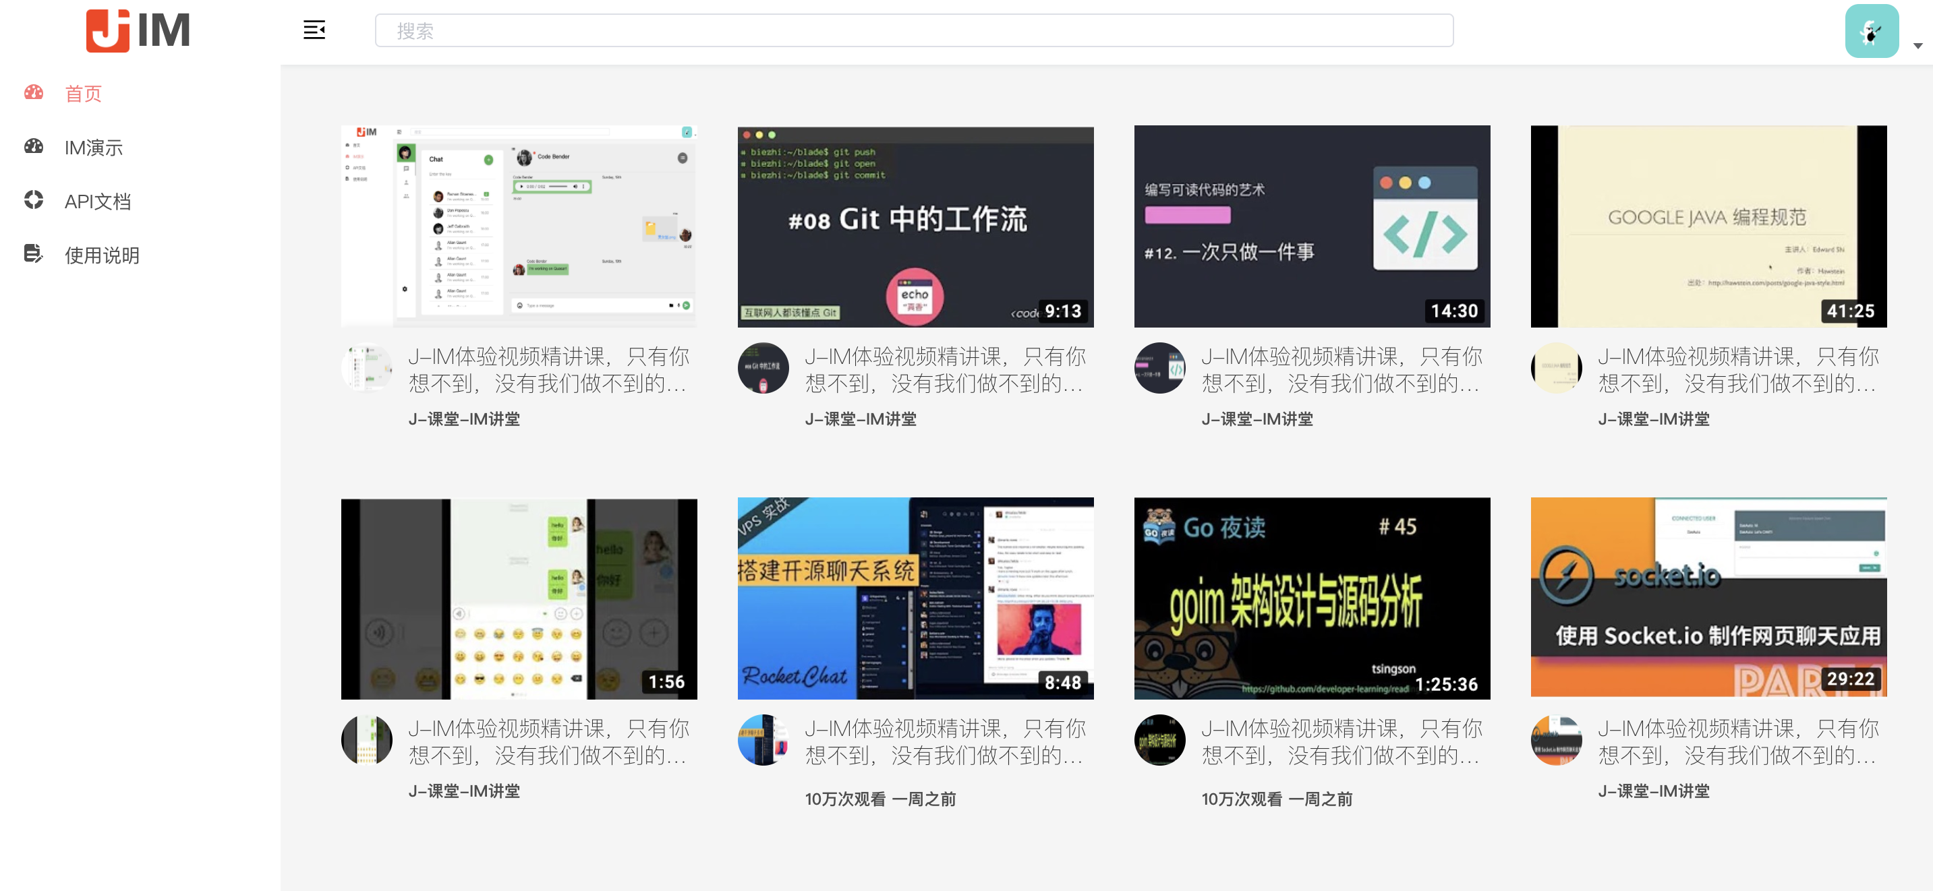This screenshot has width=1933, height=891.
Task: Toggle the sidebar collapse hamburger icon
Action: 314,30
